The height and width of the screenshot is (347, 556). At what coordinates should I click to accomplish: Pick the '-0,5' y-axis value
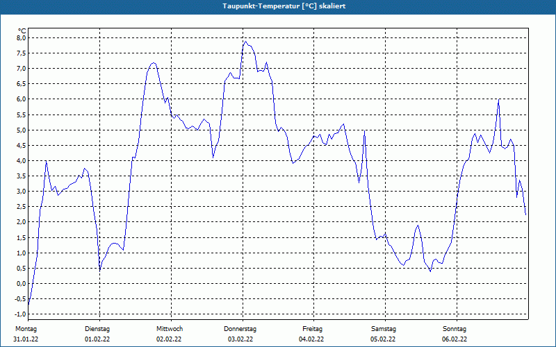[x=21, y=299]
